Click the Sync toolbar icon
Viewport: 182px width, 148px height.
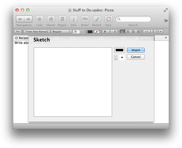click(x=108, y=19)
